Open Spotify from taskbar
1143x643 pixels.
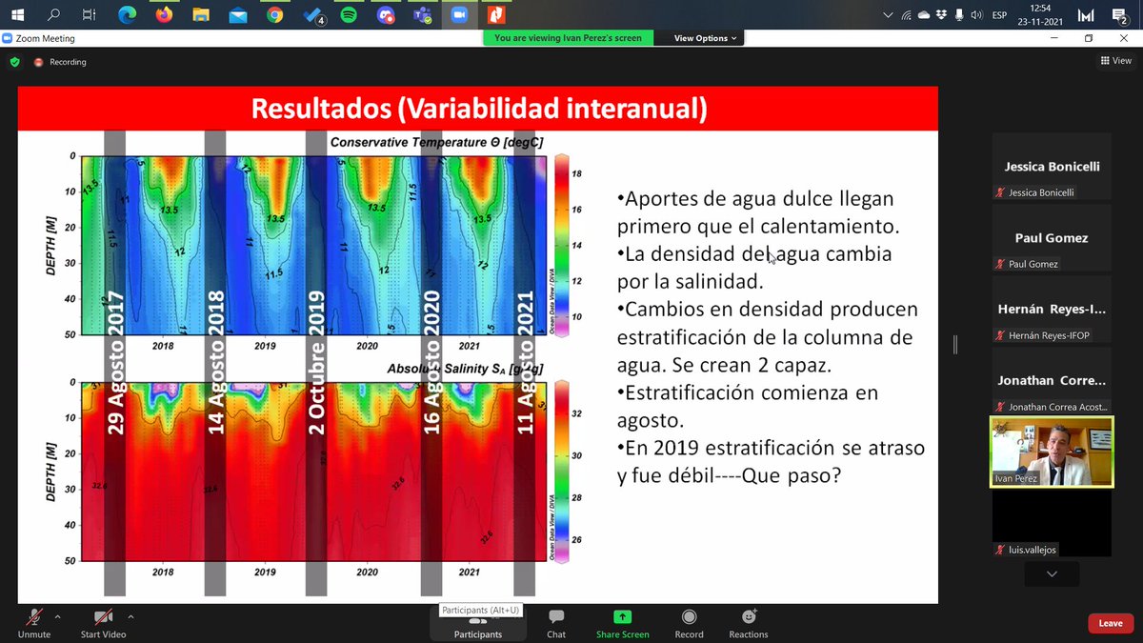349,14
